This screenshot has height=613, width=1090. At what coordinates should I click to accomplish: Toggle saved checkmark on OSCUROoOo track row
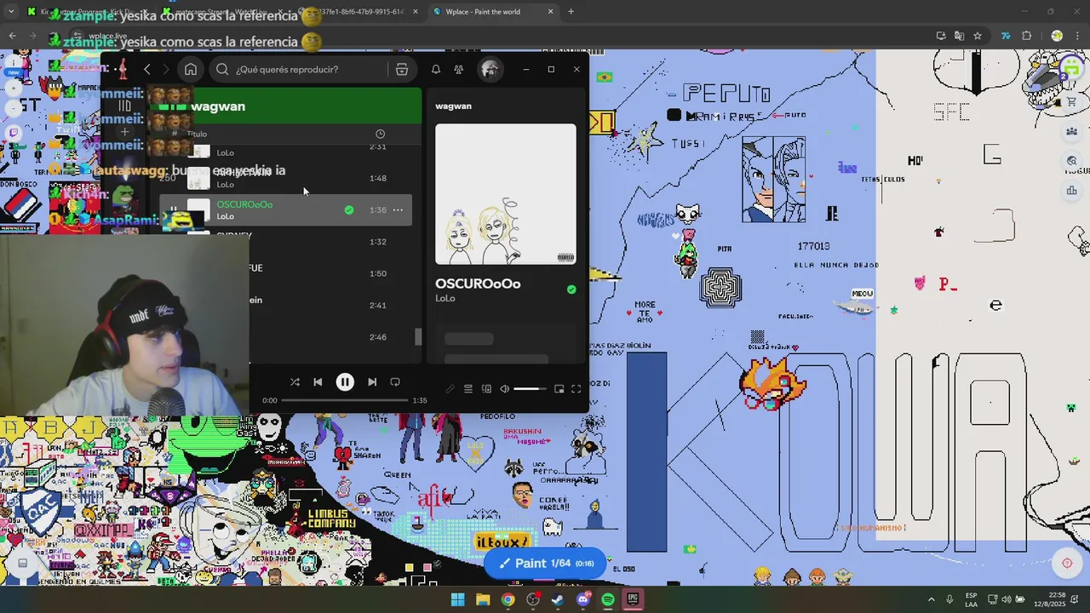(349, 210)
